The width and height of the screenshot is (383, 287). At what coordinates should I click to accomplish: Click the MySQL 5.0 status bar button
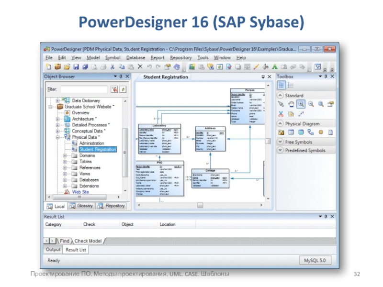pos(315,260)
